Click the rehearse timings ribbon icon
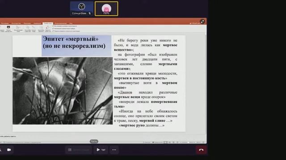 (x=42, y=28)
